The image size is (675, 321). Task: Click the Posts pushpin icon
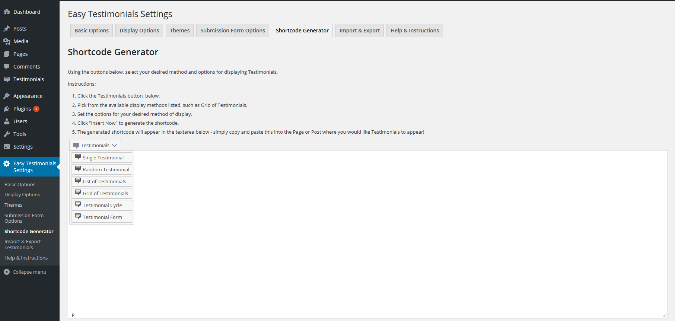[7, 29]
